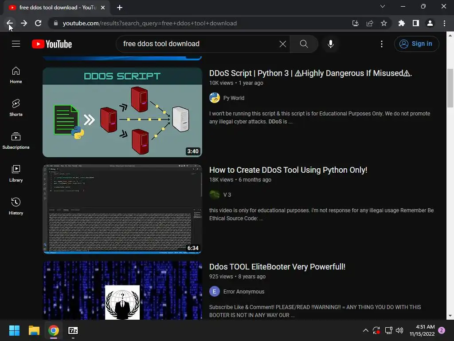
Task: Open Home in YouTube sidebar
Action: tap(16, 75)
